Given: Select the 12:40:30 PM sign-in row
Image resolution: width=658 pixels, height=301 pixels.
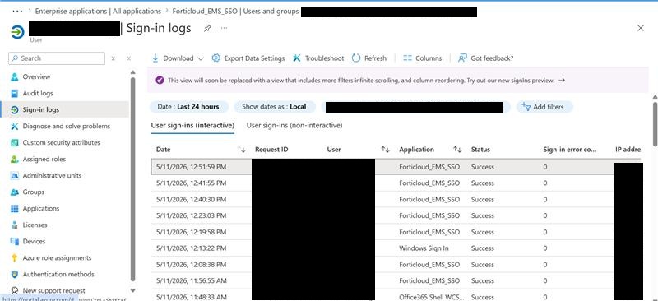Looking at the screenshot, I should point(396,199).
